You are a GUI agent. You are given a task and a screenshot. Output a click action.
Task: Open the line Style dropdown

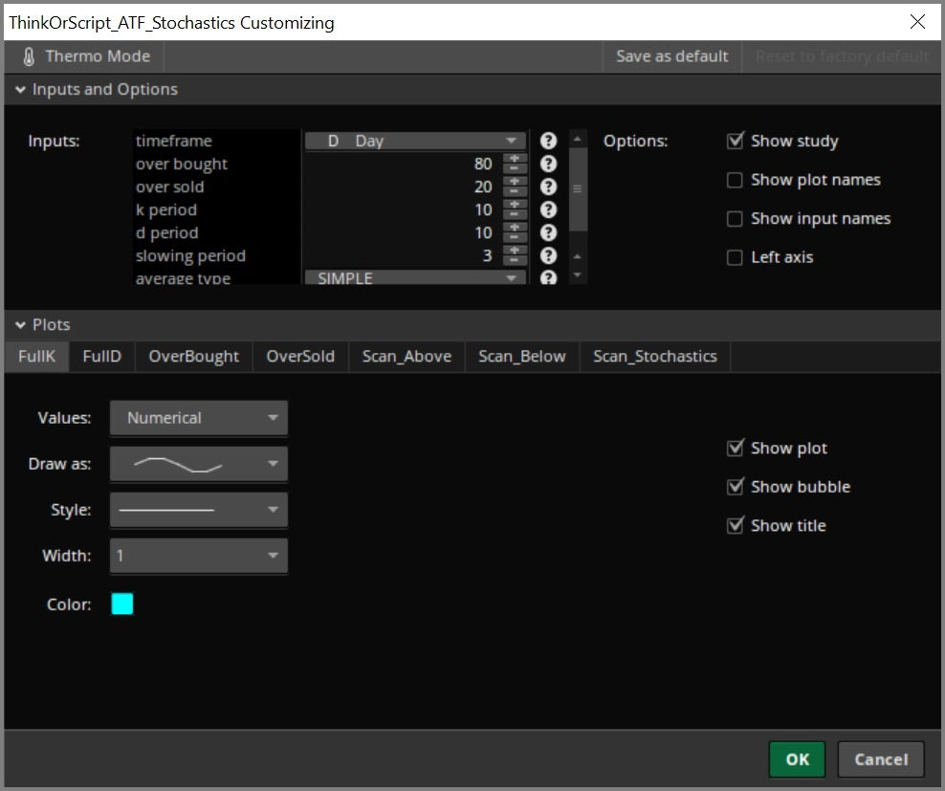[199, 510]
